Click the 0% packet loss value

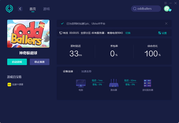tap(114, 53)
